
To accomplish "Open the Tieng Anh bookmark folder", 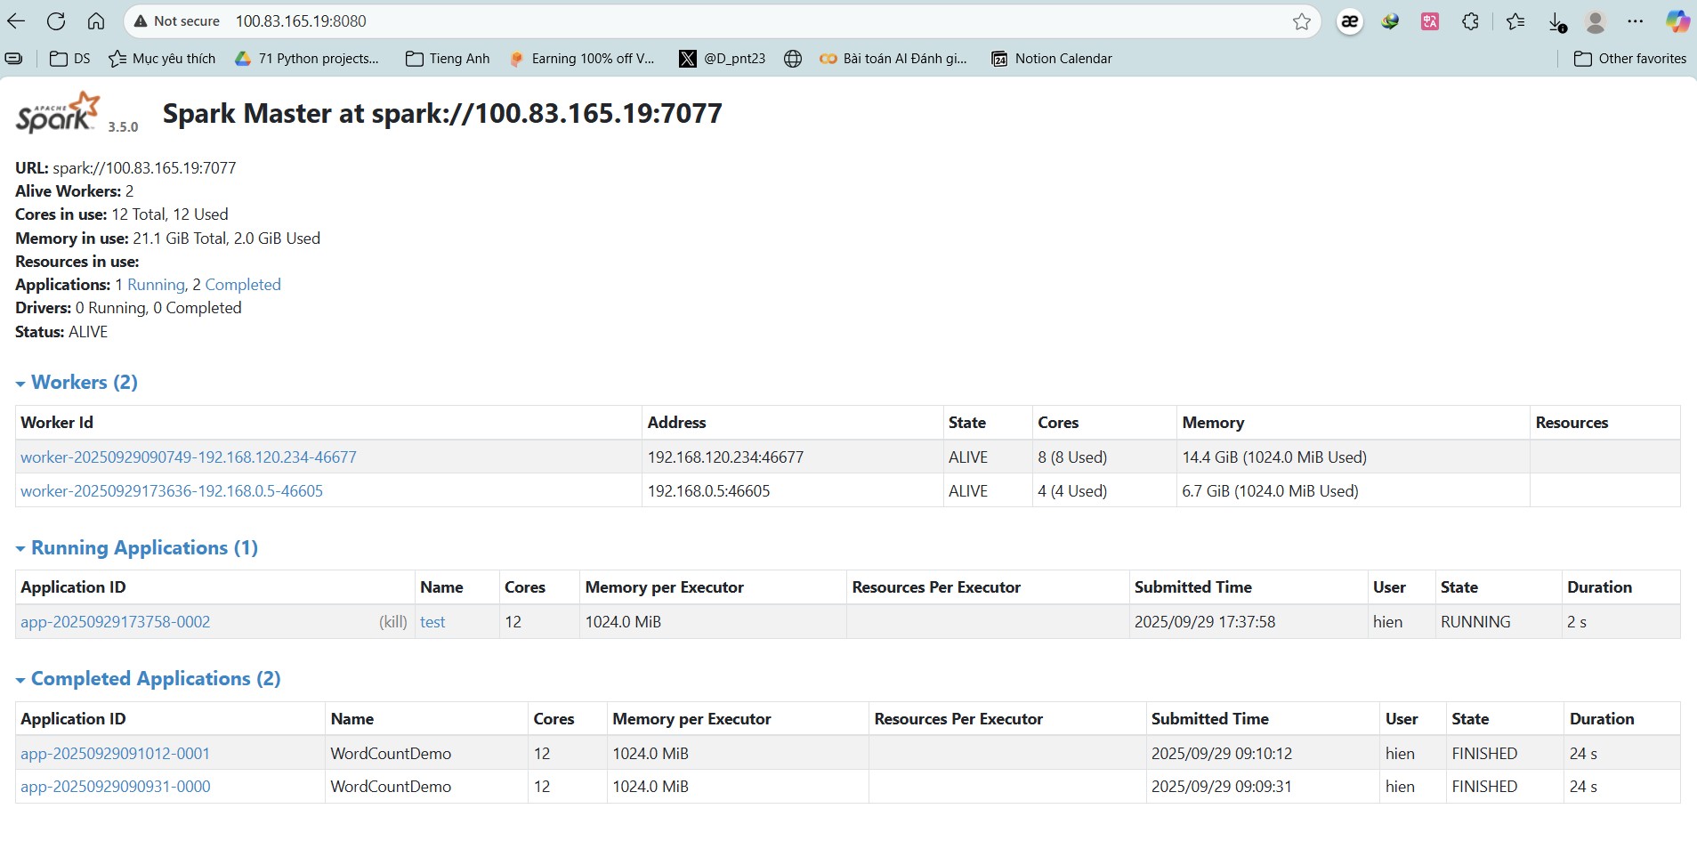I will [x=448, y=59].
